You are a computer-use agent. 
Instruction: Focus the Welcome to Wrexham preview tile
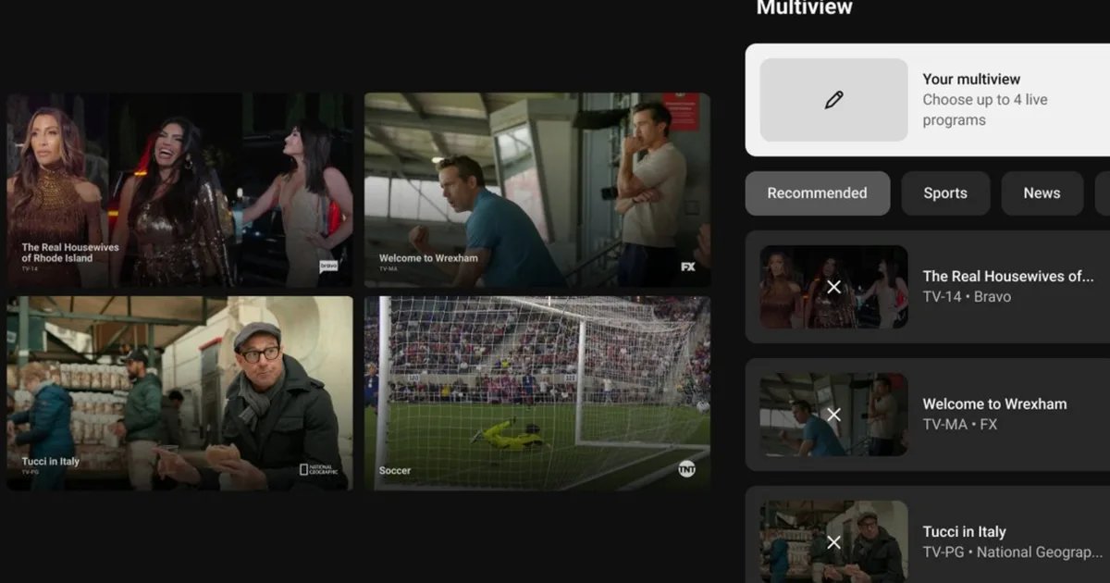point(536,190)
